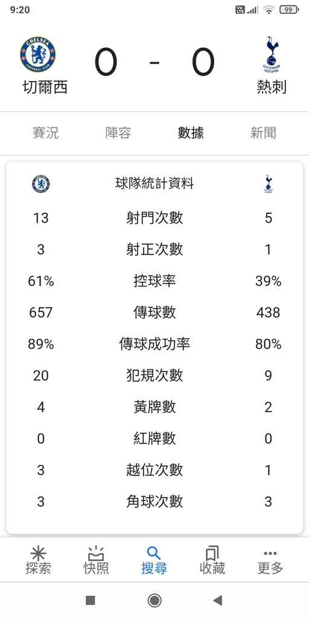Select the 數據 statistics tab

click(x=191, y=133)
